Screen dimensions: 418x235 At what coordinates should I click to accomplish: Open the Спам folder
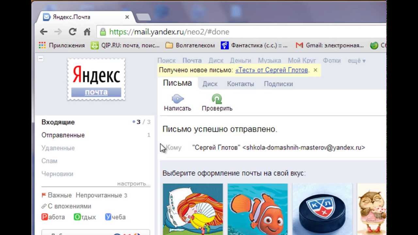(x=49, y=161)
